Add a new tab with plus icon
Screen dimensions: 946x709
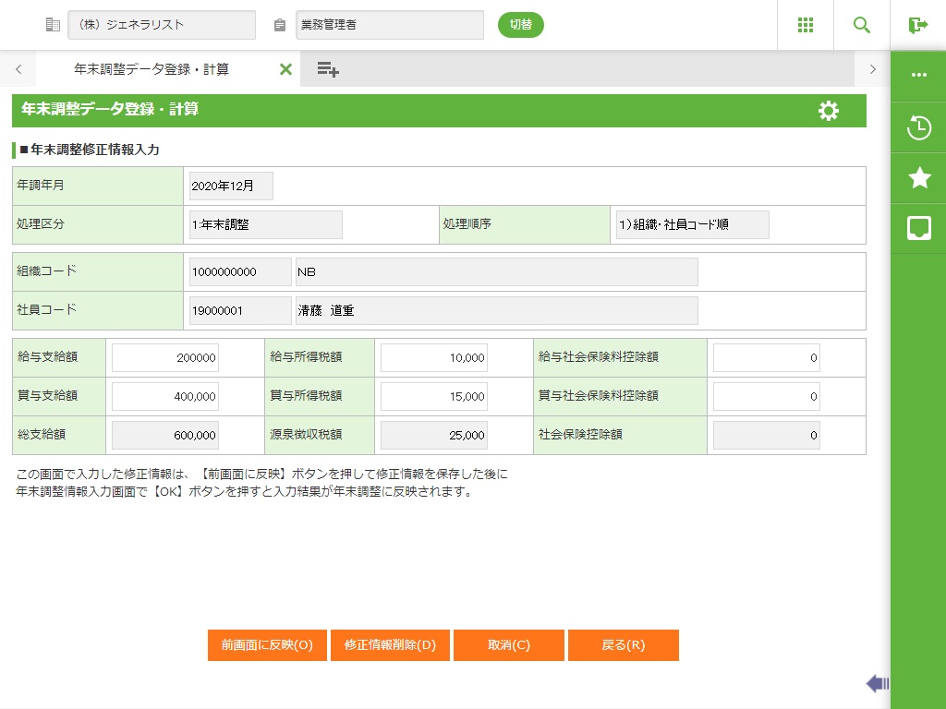point(328,69)
